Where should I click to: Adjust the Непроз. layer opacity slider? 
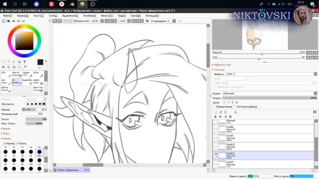coord(270,98)
